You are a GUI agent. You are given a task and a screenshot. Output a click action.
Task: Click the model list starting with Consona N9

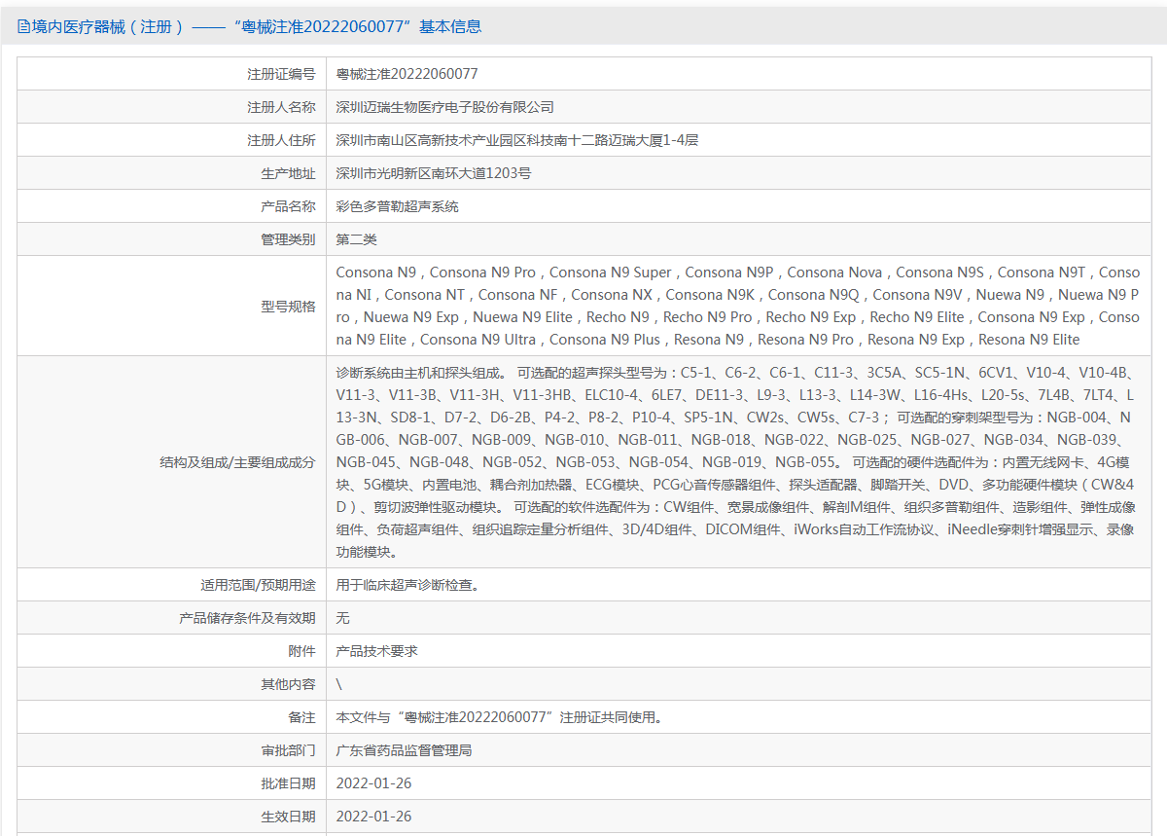(x=738, y=306)
